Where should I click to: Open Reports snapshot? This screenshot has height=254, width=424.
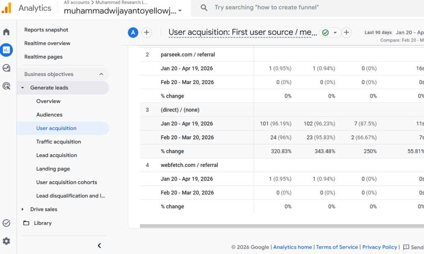point(46,30)
